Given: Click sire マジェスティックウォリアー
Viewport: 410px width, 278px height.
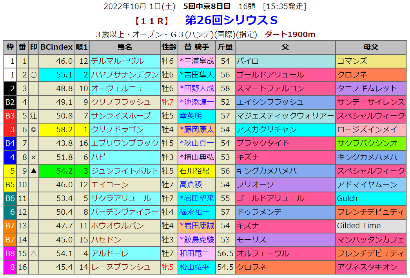Looking at the screenshot, I should tap(285, 116).
